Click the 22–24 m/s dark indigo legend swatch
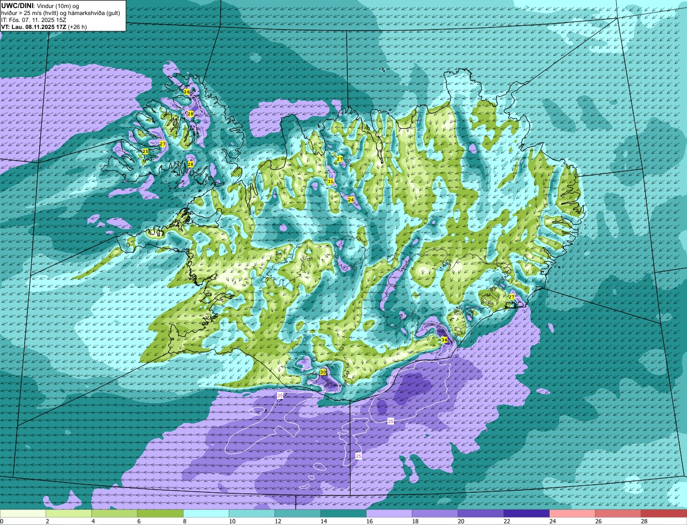687x525 pixels. point(527,513)
